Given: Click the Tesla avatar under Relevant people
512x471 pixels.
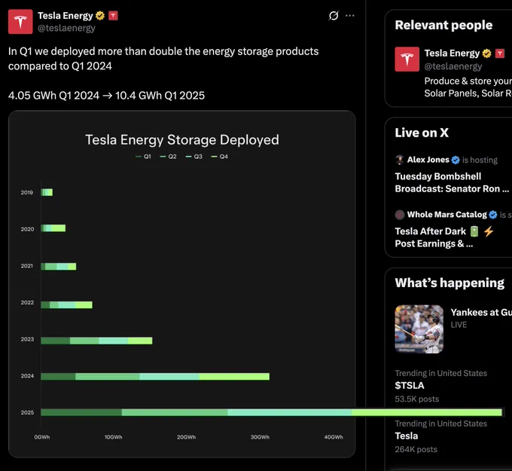Looking at the screenshot, I should click(x=407, y=60).
